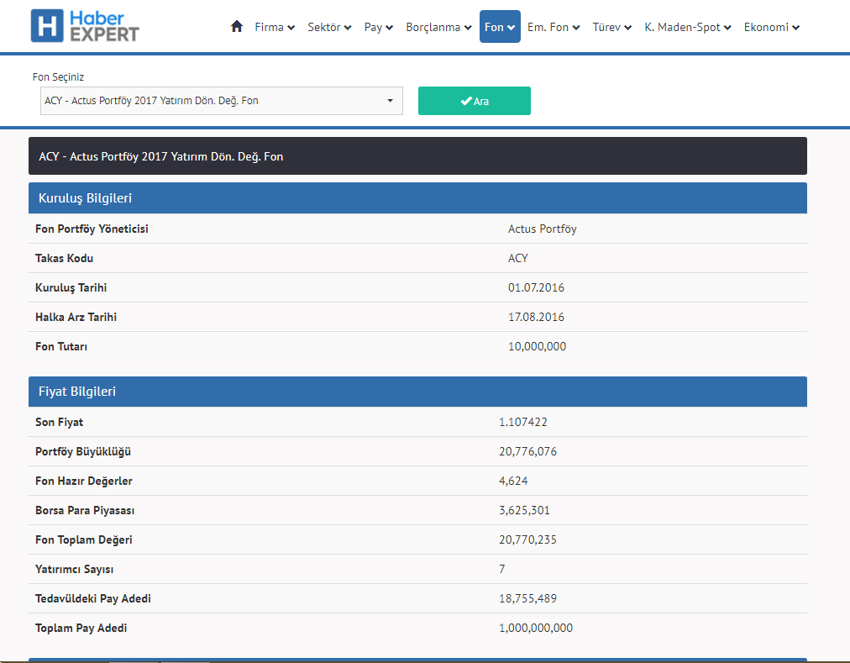The width and height of the screenshot is (850, 663).
Task: Click the Borsa Para Piyasası row label
Action: [x=85, y=510]
